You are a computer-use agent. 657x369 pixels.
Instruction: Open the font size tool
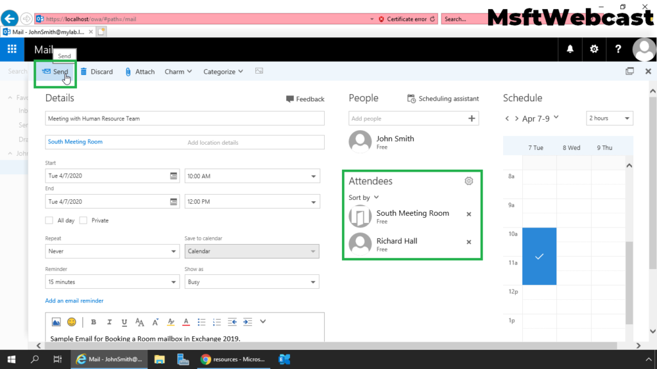[139, 322]
